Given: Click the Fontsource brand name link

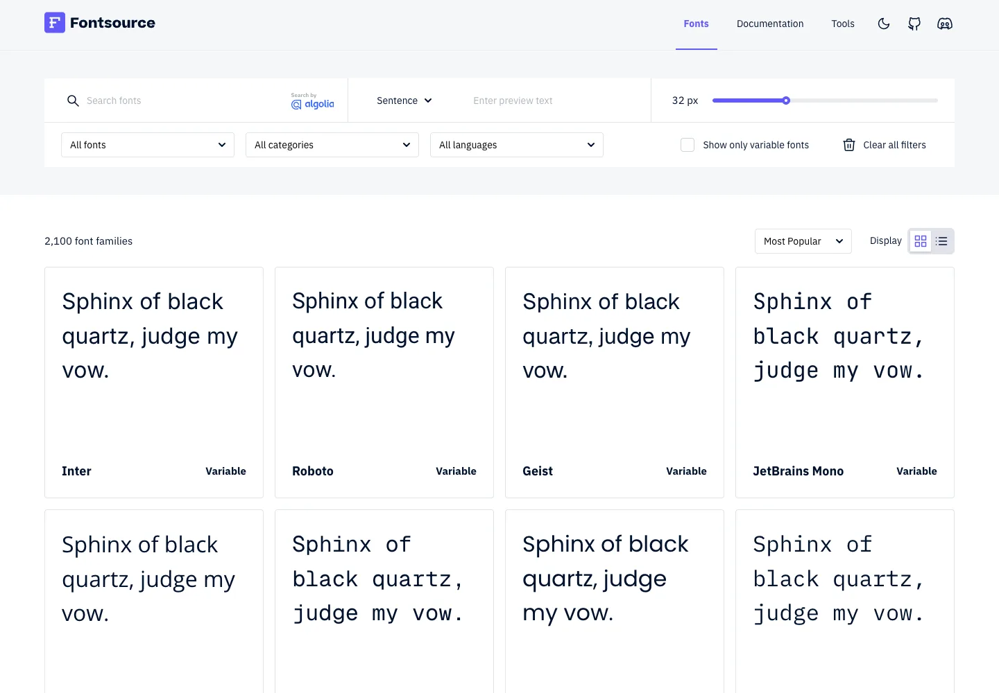Looking at the screenshot, I should point(112,23).
